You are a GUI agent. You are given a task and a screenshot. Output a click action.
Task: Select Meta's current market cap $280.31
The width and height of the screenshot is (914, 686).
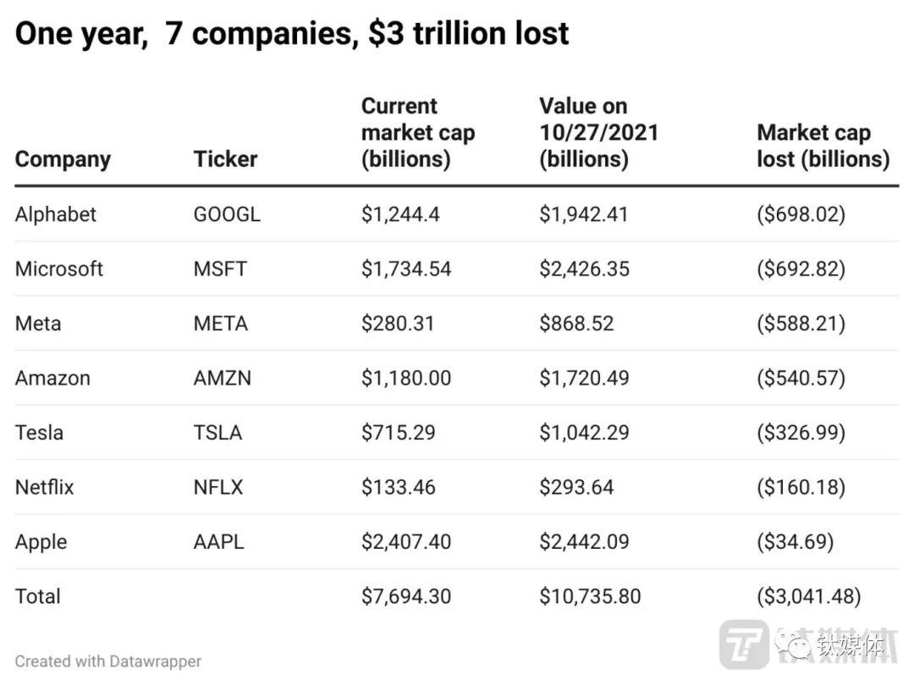click(398, 324)
